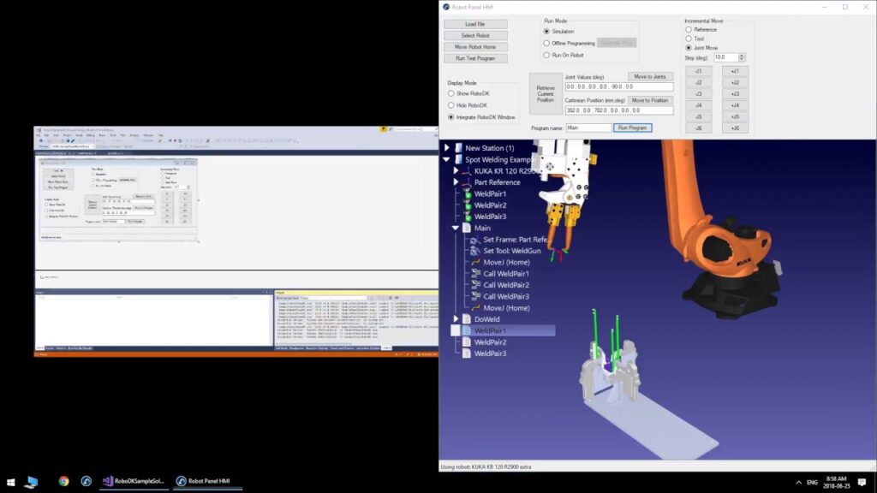
Task: Click the program icon of highlighted WeldPair1
Action: (x=467, y=331)
